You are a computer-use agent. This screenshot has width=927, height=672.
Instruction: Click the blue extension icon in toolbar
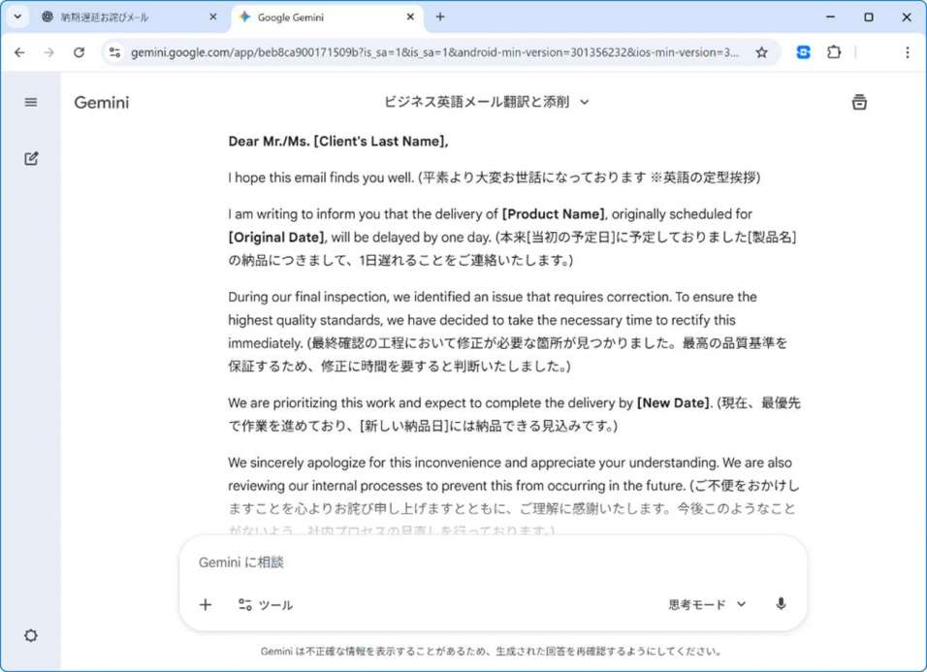803,52
